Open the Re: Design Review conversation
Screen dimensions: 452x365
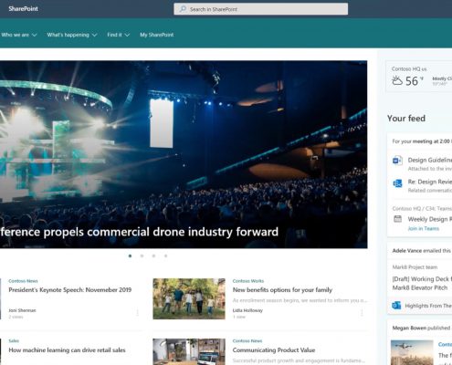430,182
